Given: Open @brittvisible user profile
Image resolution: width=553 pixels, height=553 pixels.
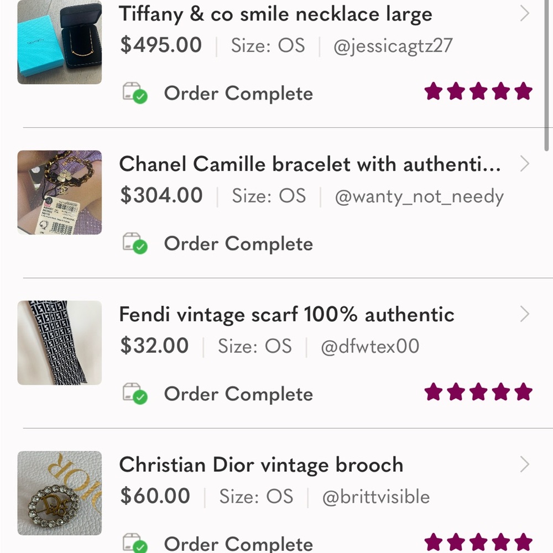Looking at the screenshot, I should click(376, 497).
